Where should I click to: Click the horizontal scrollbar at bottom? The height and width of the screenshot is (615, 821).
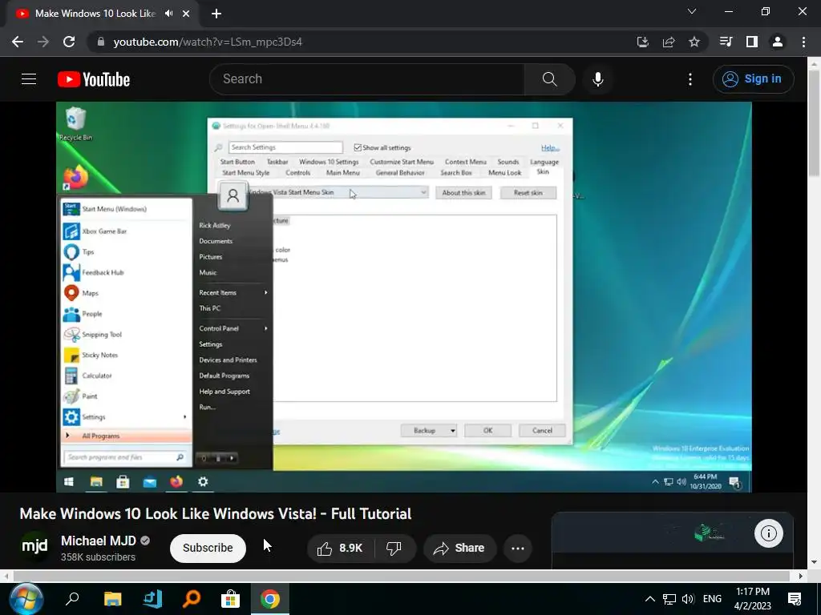pyautogui.click(x=402, y=576)
